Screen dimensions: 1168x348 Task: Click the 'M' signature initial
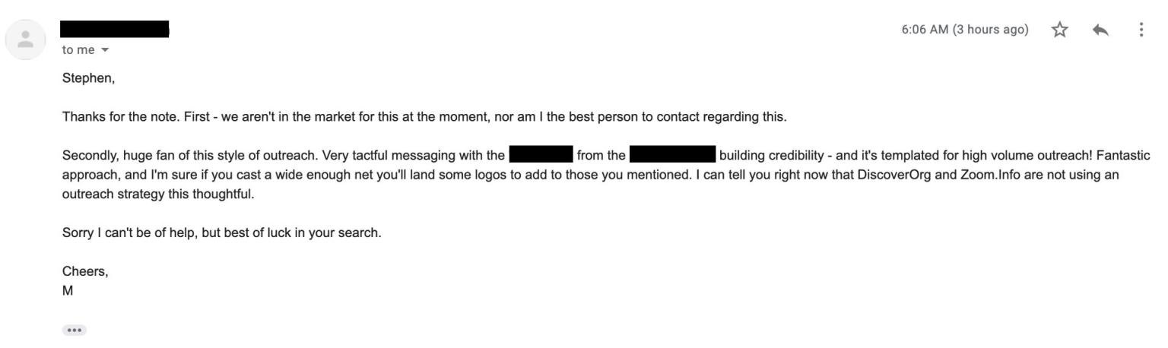67,291
